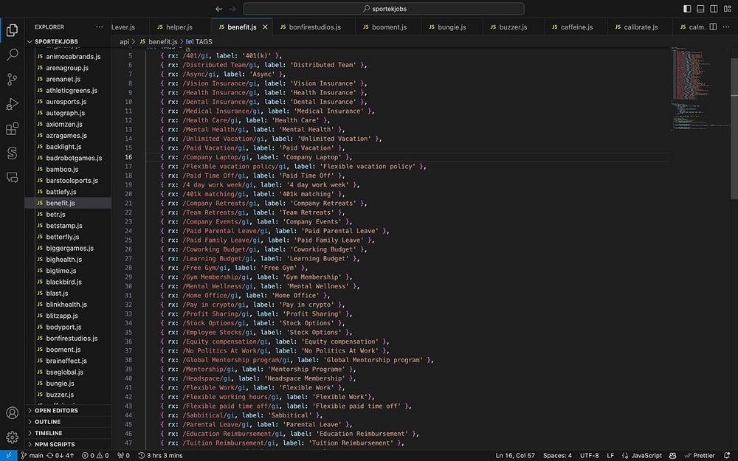Collapse the SPORTEKJOBS folder section

tap(68, 41)
